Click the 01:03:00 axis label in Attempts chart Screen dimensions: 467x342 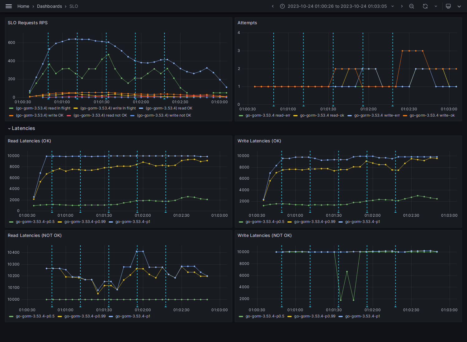(x=449, y=109)
